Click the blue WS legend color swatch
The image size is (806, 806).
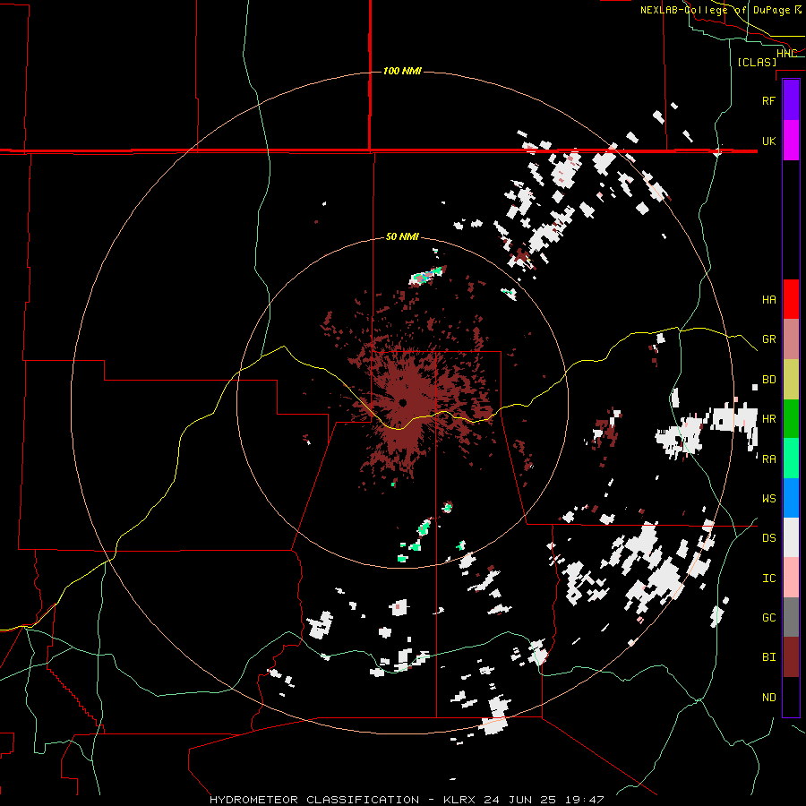coord(791,498)
